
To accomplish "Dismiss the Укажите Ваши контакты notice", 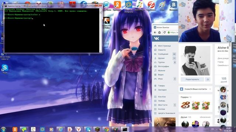I will pyautogui.click(x=210, y=89).
